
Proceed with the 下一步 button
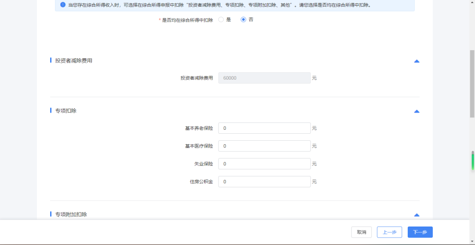[420, 232]
